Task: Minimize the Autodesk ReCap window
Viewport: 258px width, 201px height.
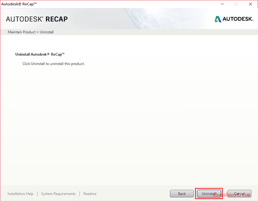Action: point(222,4)
